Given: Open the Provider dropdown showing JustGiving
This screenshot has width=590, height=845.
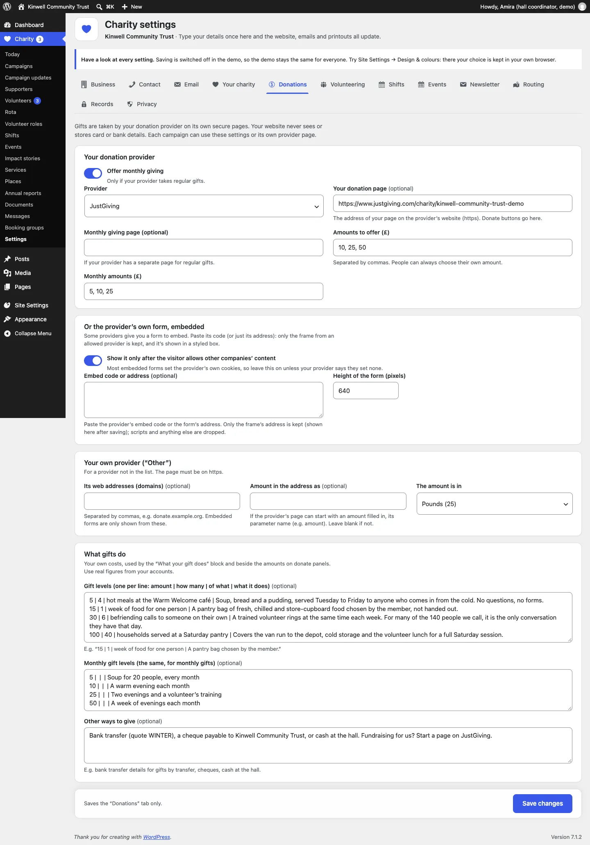Looking at the screenshot, I should [204, 206].
